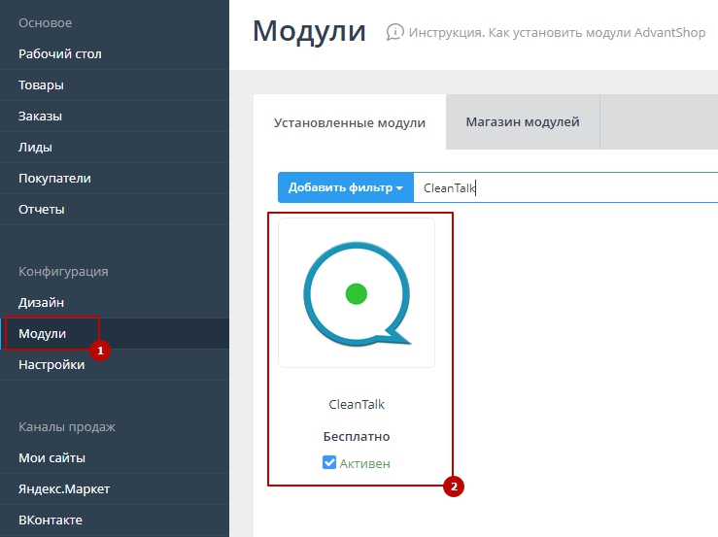Open Настройки in the sidebar
The image size is (718, 537).
[x=51, y=364]
